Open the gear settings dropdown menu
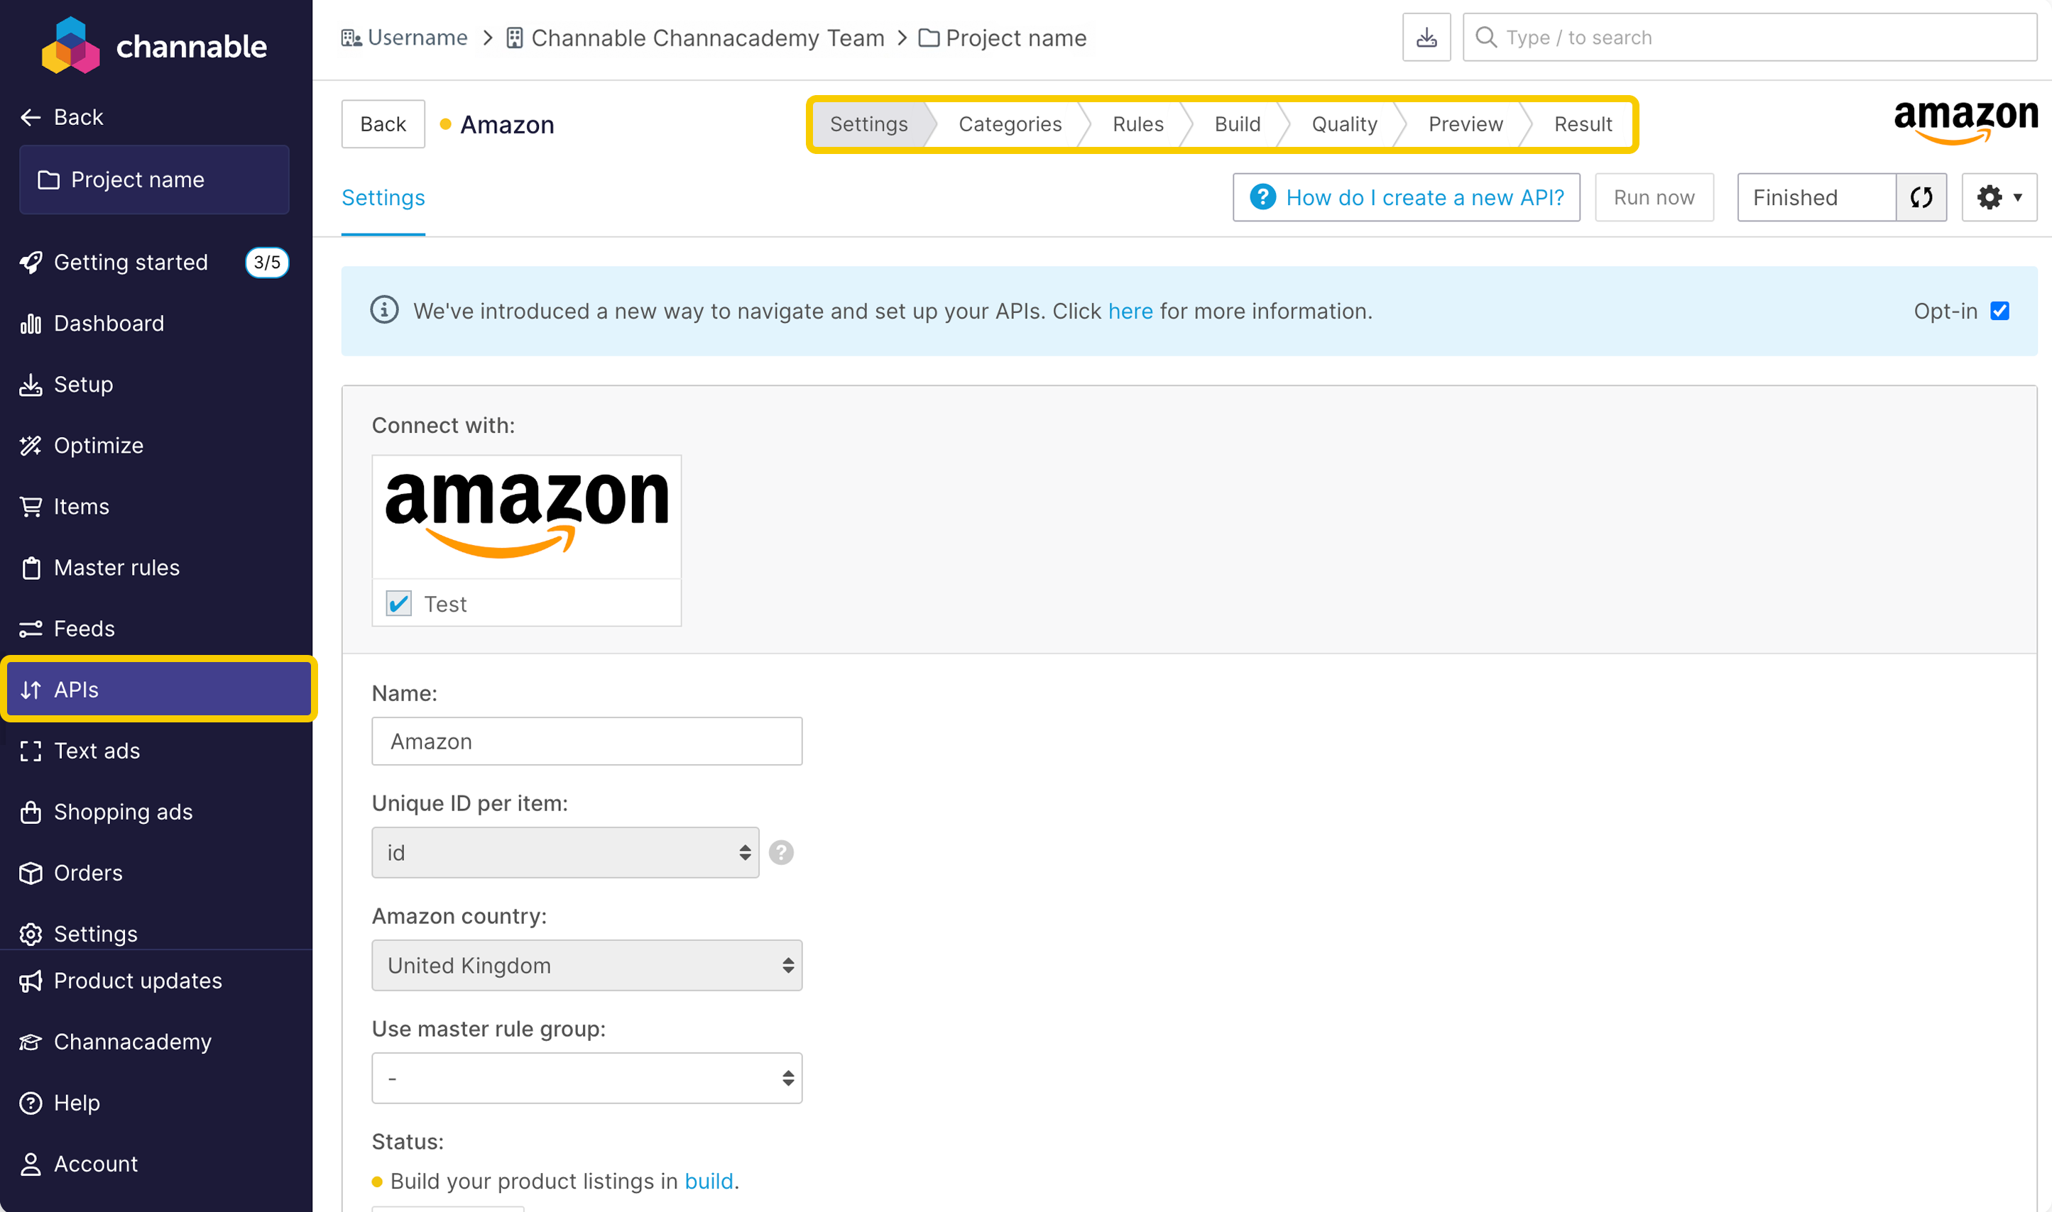The image size is (2052, 1212). [1999, 198]
